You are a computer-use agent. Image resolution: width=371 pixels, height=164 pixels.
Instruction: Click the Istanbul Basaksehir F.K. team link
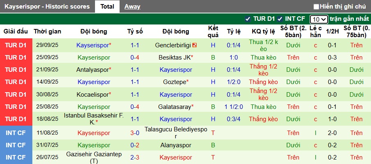[x=93, y=119]
